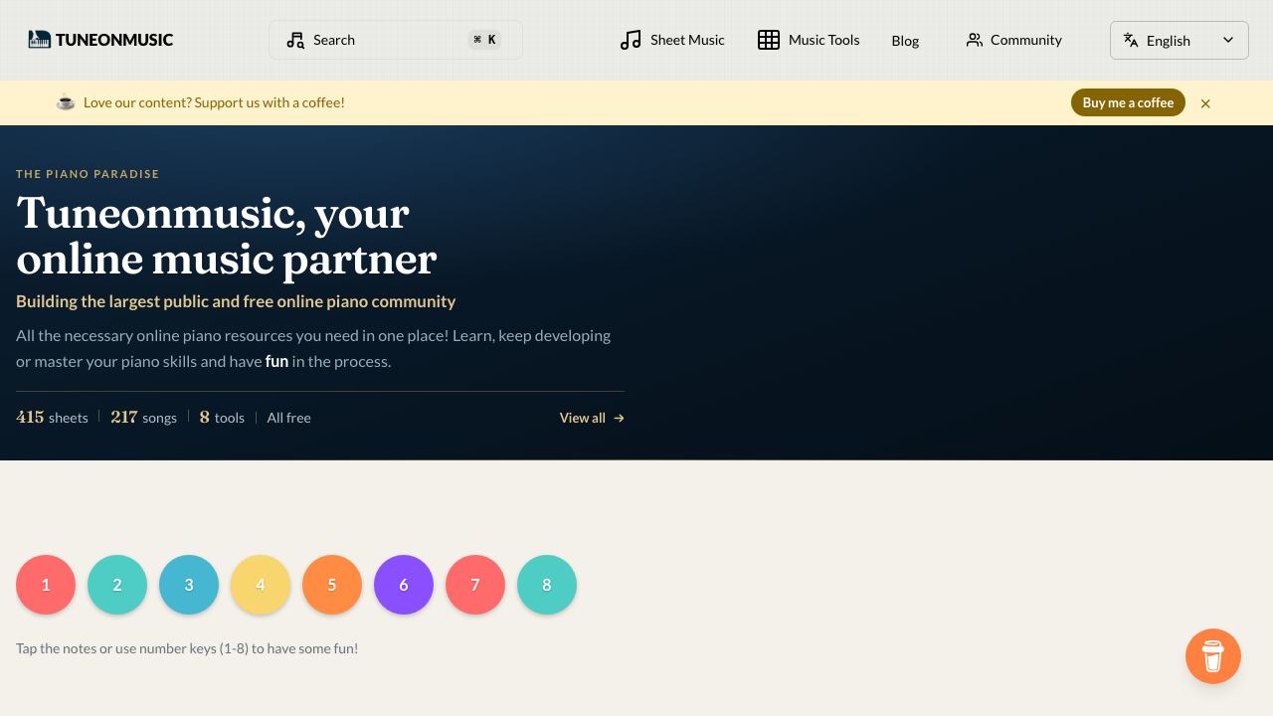Play note 1 red circle
This screenshot has width=1273, height=716.
coord(46,585)
